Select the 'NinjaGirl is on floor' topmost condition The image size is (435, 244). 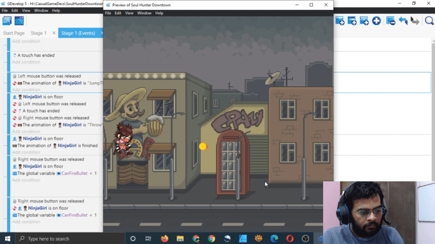point(38,97)
